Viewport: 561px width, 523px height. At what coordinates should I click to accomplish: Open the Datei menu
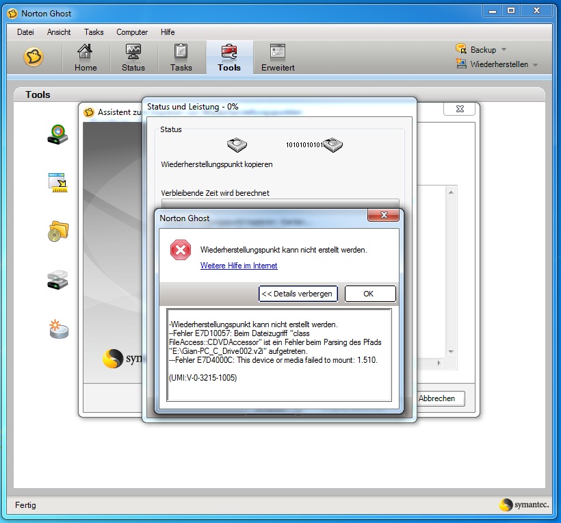(25, 32)
